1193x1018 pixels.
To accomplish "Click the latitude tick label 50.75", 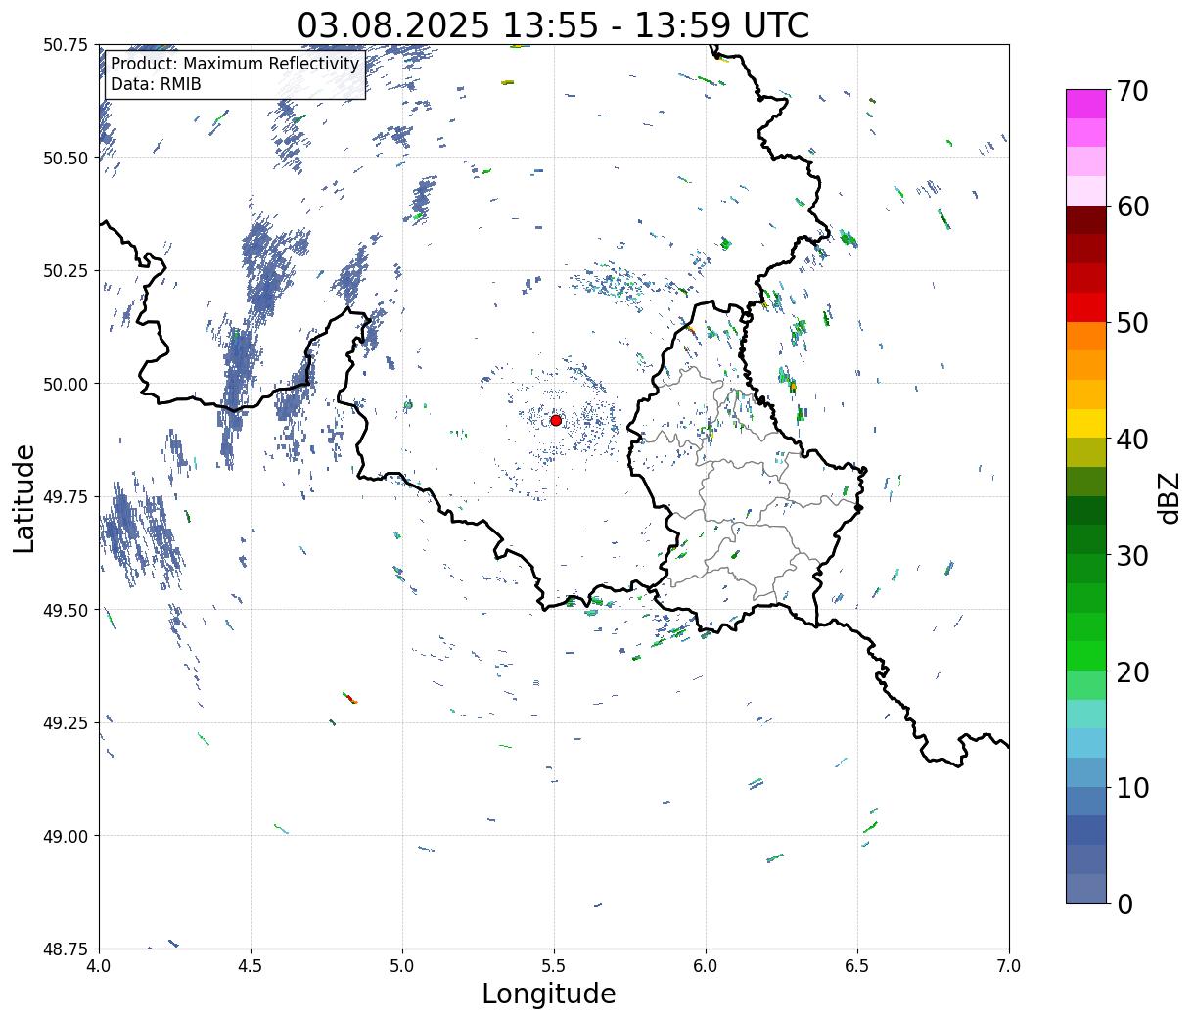I will coord(66,45).
